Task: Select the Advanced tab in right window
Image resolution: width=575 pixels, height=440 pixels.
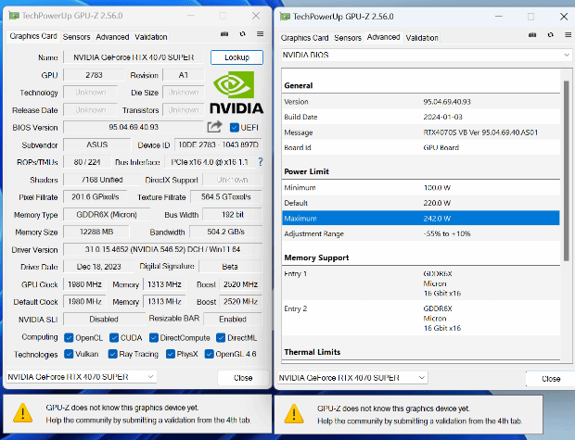Action: tap(383, 37)
